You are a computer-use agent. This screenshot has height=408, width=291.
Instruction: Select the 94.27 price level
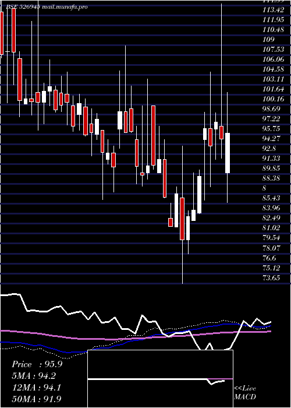pos(271,139)
